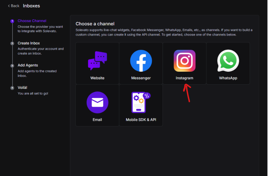The width and height of the screenshot is (268, 176).
Task: Click the Inboxes page title
Action: [32, 6]
